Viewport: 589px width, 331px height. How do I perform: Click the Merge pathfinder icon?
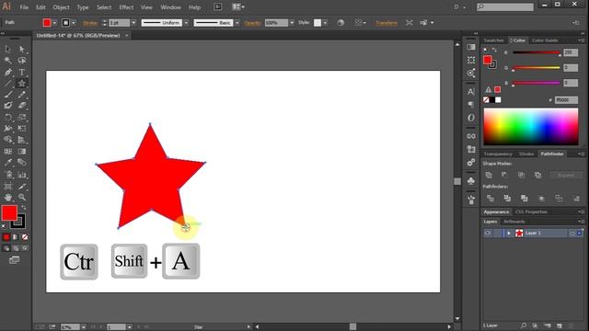(x=524, y=199)
